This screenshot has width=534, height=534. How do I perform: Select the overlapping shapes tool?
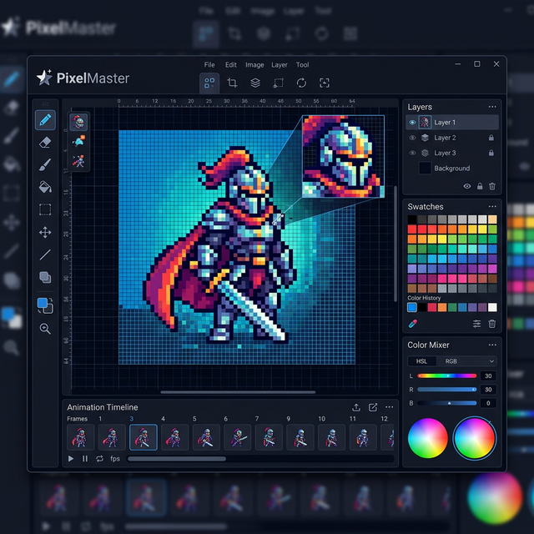coord(45,277)
